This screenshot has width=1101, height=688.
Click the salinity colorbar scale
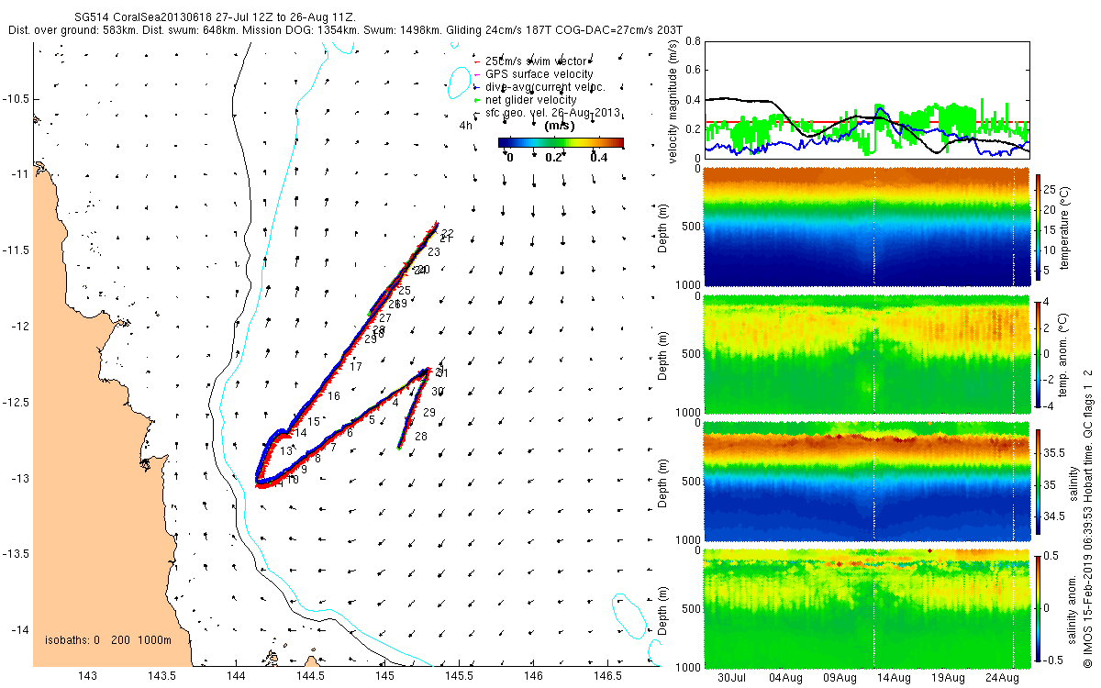click(1039, 483)
